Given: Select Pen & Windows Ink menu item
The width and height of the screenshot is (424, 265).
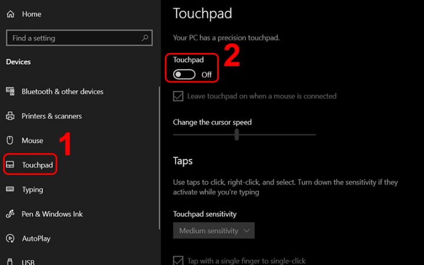Looking at the screenshot, I should click(52, 214).
